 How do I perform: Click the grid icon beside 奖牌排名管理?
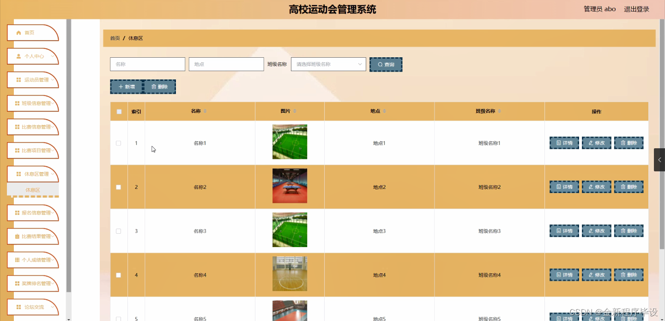(17, 284)
